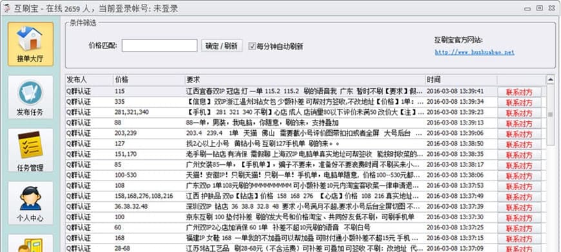Select price cell 36.38.32.48
Viewport: 561px width, 252px height.
tap(131, 207)
